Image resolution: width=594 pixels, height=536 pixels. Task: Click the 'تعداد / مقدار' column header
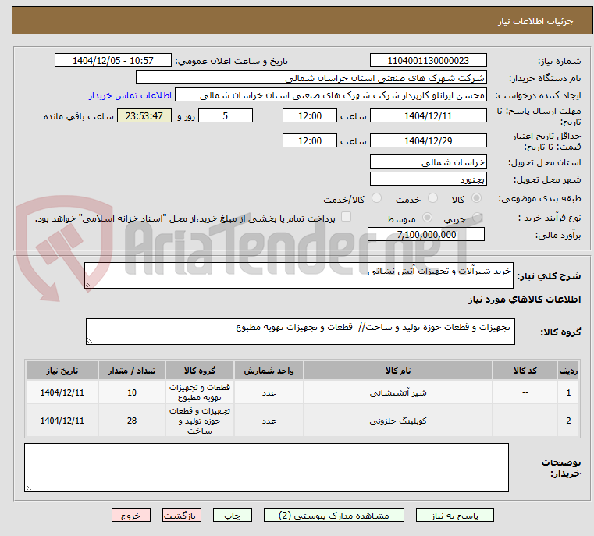tap(132, 371)
